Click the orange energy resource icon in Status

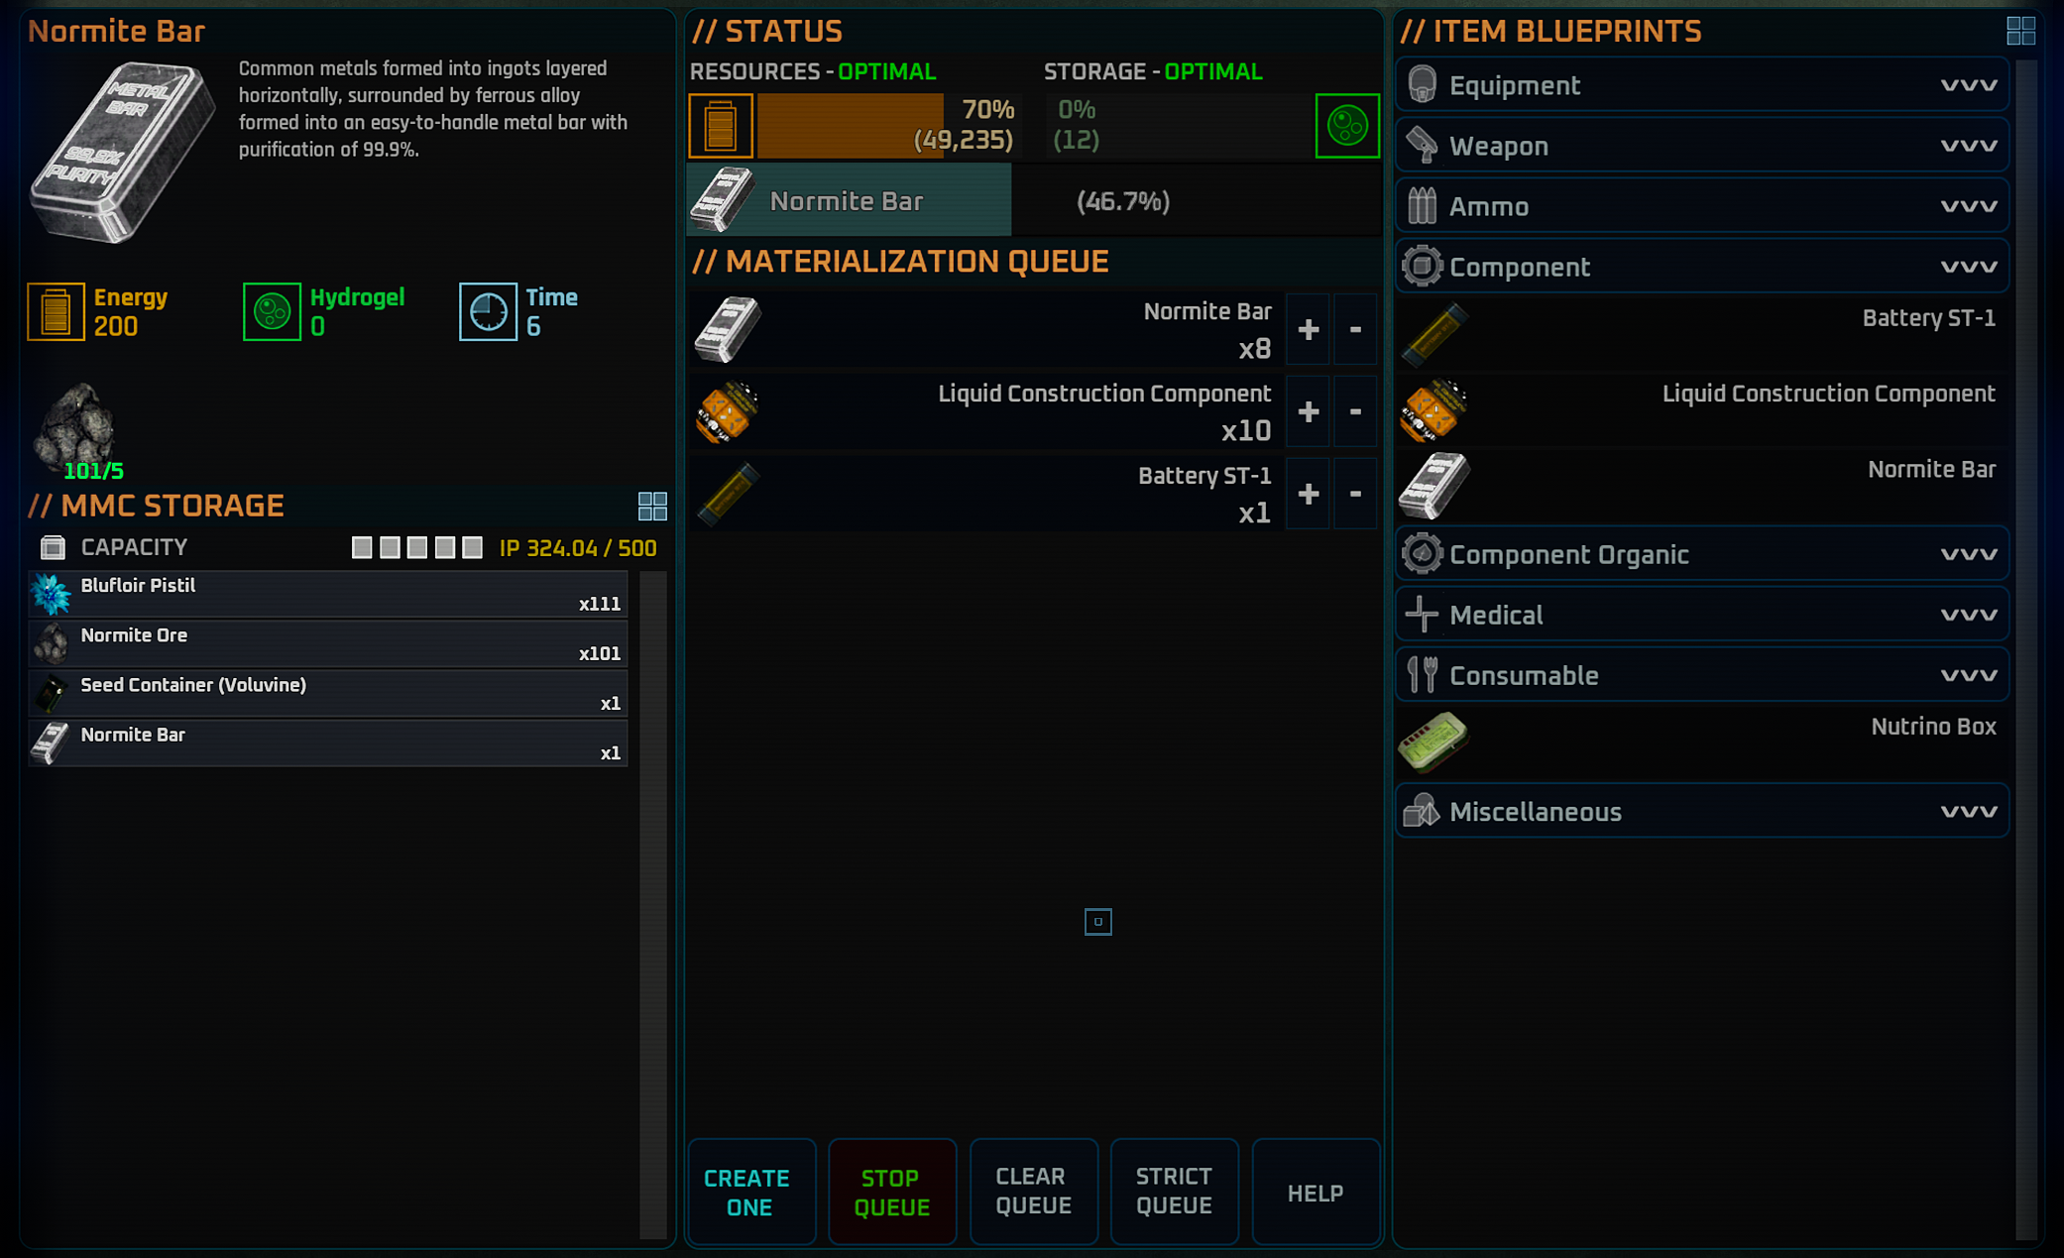pyautogui.click(x=721, y=126)
